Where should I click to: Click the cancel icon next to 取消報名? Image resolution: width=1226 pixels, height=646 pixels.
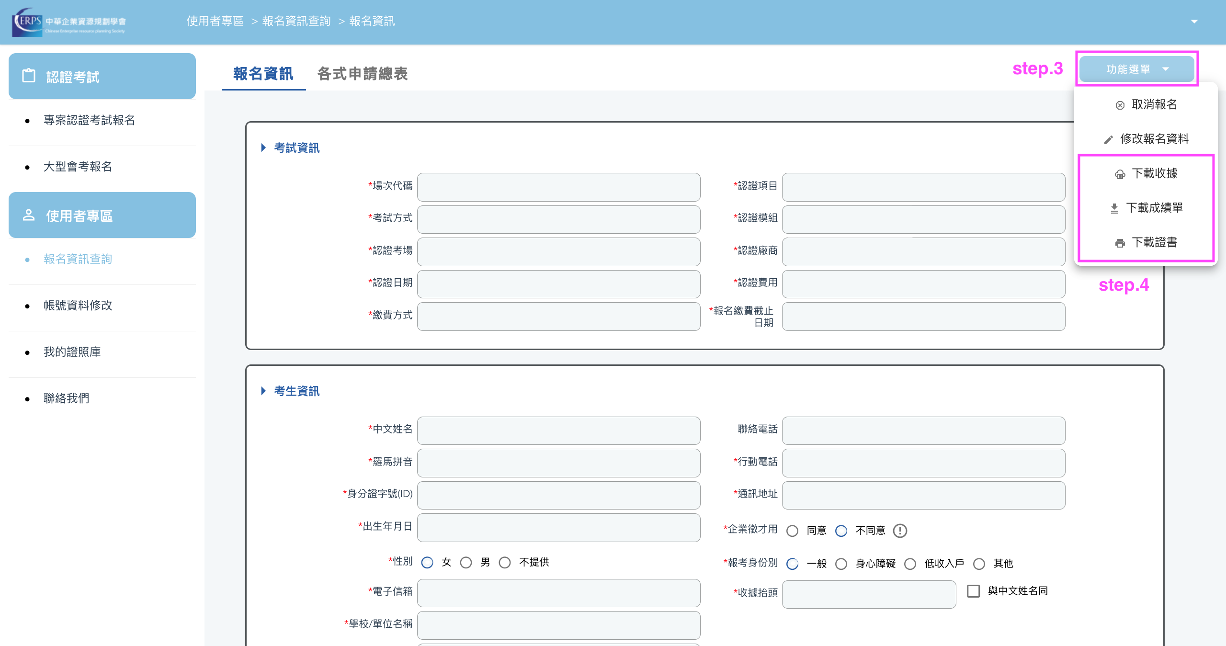coord(1120,105)
